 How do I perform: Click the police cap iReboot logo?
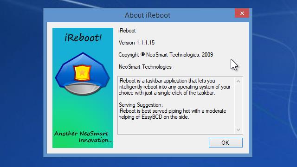pyautogui.click(x=83, y=74)
